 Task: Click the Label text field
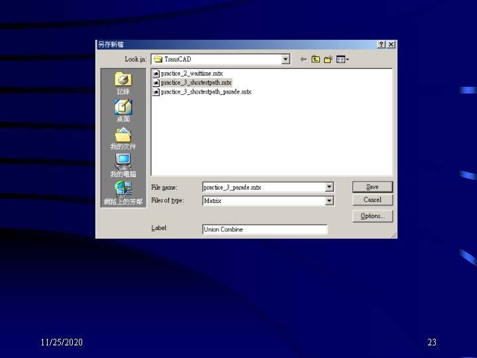(264, 229)
